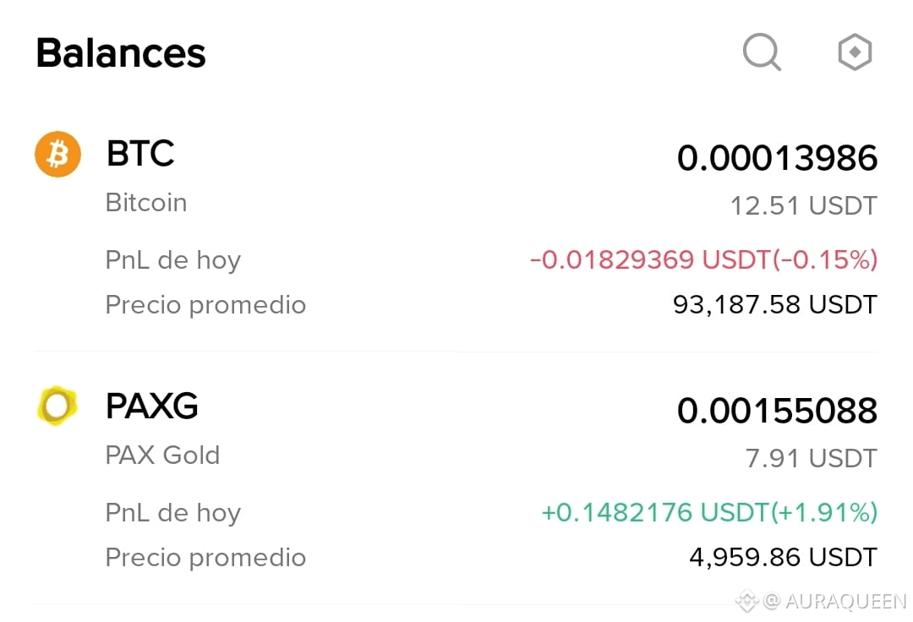Image resolution: width=913 pixels, height=622 pixels.
Task: Tap the 7.91 USDT value
Action: pyautogui.click(x=811, y=459)
